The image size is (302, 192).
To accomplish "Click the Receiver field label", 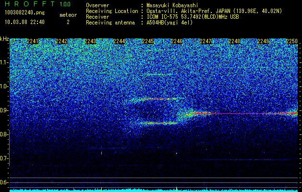I will [97, 17].
